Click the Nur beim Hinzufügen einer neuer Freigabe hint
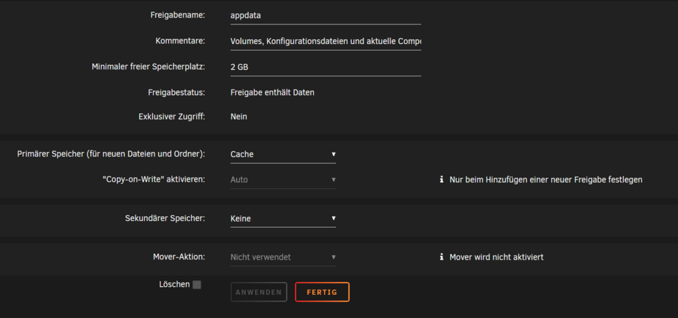This screenshot has height=318, width=678. click(546, 180)
